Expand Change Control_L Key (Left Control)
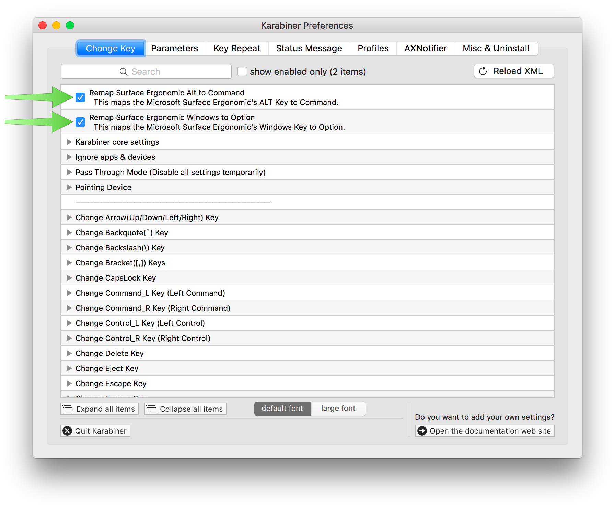 click(x=69, y=323)
